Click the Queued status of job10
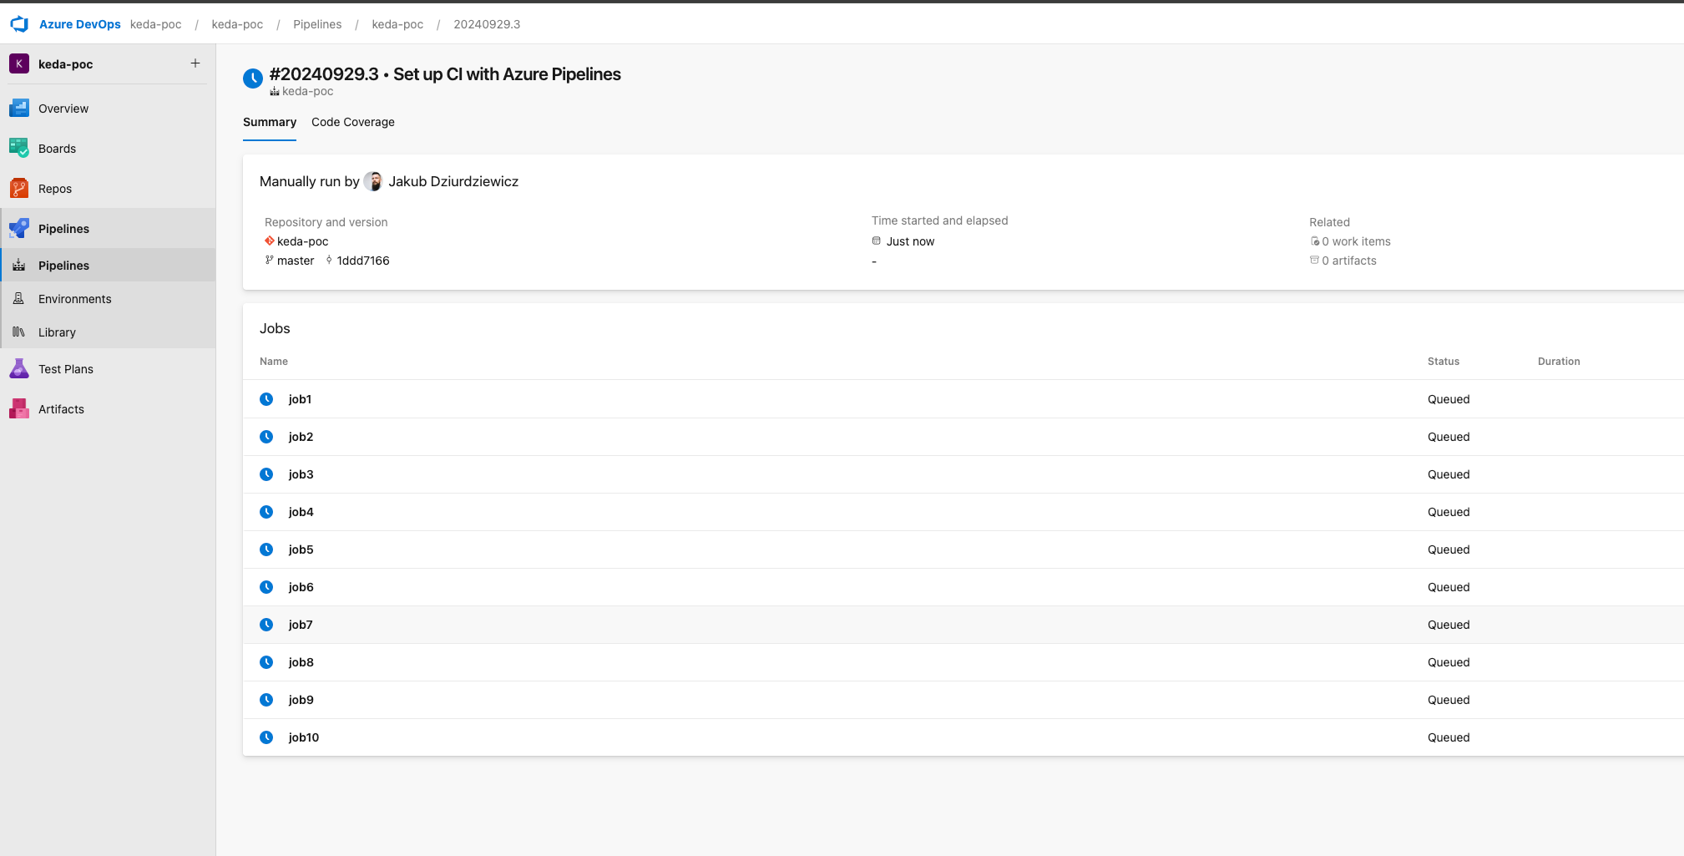 1449,737
